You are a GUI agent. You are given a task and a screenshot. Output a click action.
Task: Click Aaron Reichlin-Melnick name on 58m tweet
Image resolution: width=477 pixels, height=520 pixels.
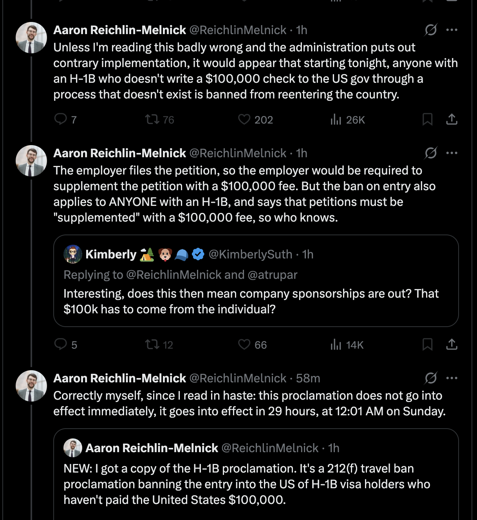[x=119, y=378]
